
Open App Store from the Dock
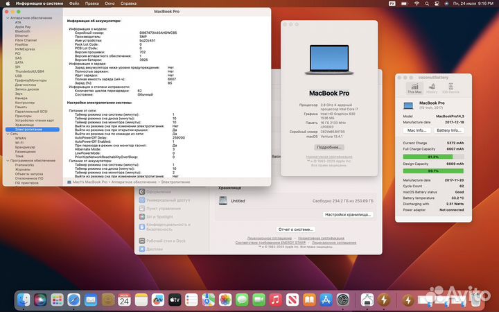coord(326,300)
